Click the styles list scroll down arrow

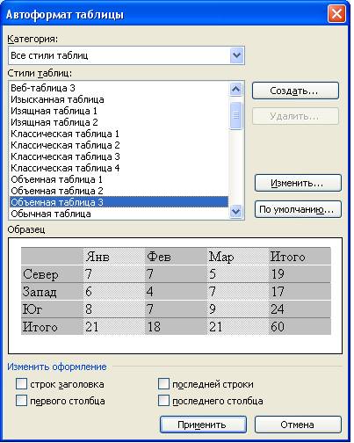pos(236,211)
